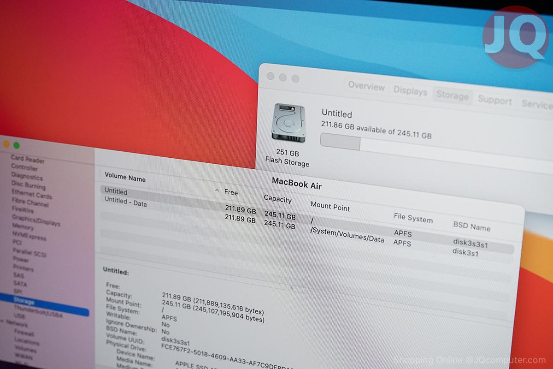Select PCI in the sidebar
This screenshot has height=369, width=553.
point(17,243)
